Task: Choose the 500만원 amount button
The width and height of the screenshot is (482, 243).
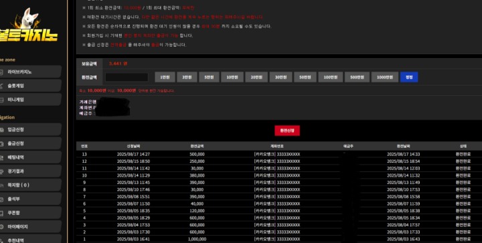Action: click(x=357, y=77)
